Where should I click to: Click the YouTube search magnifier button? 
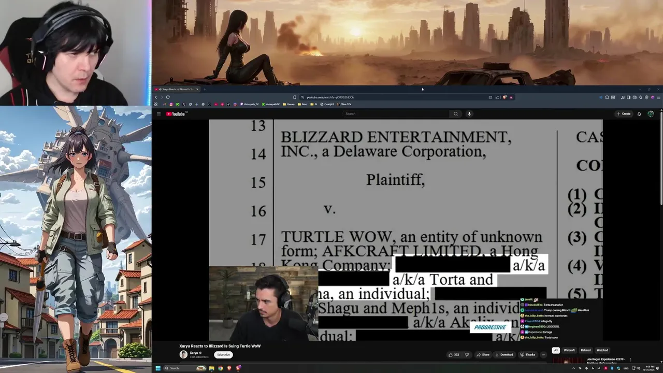pyautogui.click(x=456, y=114)
